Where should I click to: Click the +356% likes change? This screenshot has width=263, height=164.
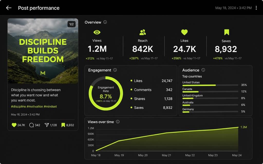(176, 58)
